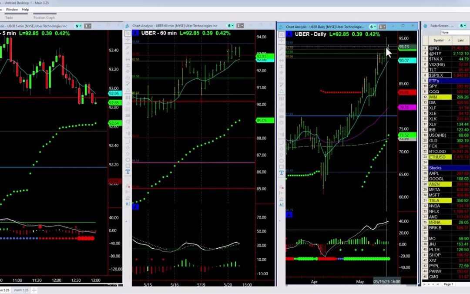Click the 05/19/25 16:00 date marker
The image size is (470, 294).
(x=387, y=281)
